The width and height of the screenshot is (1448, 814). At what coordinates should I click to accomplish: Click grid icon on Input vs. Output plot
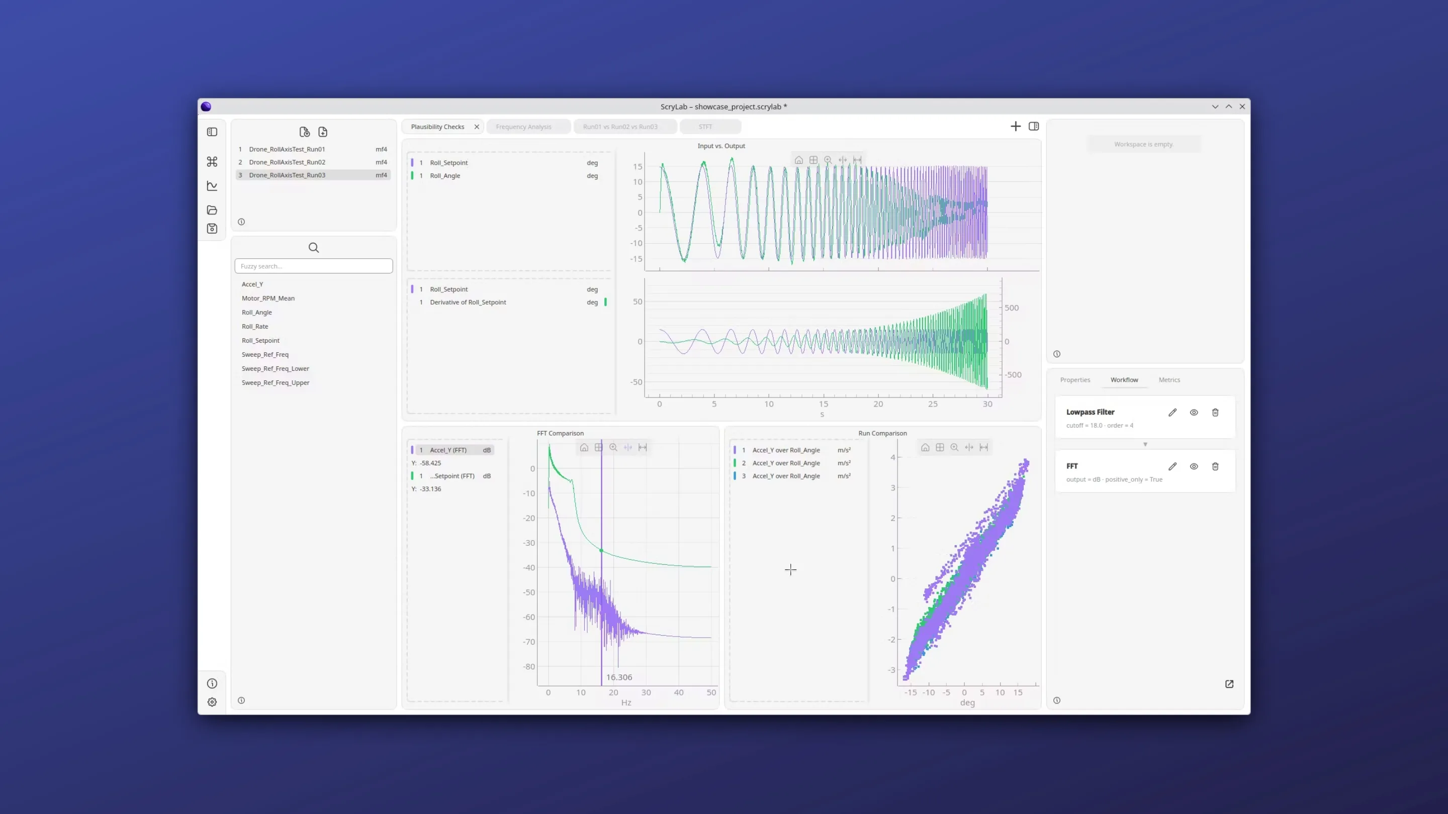click(813, 160)
